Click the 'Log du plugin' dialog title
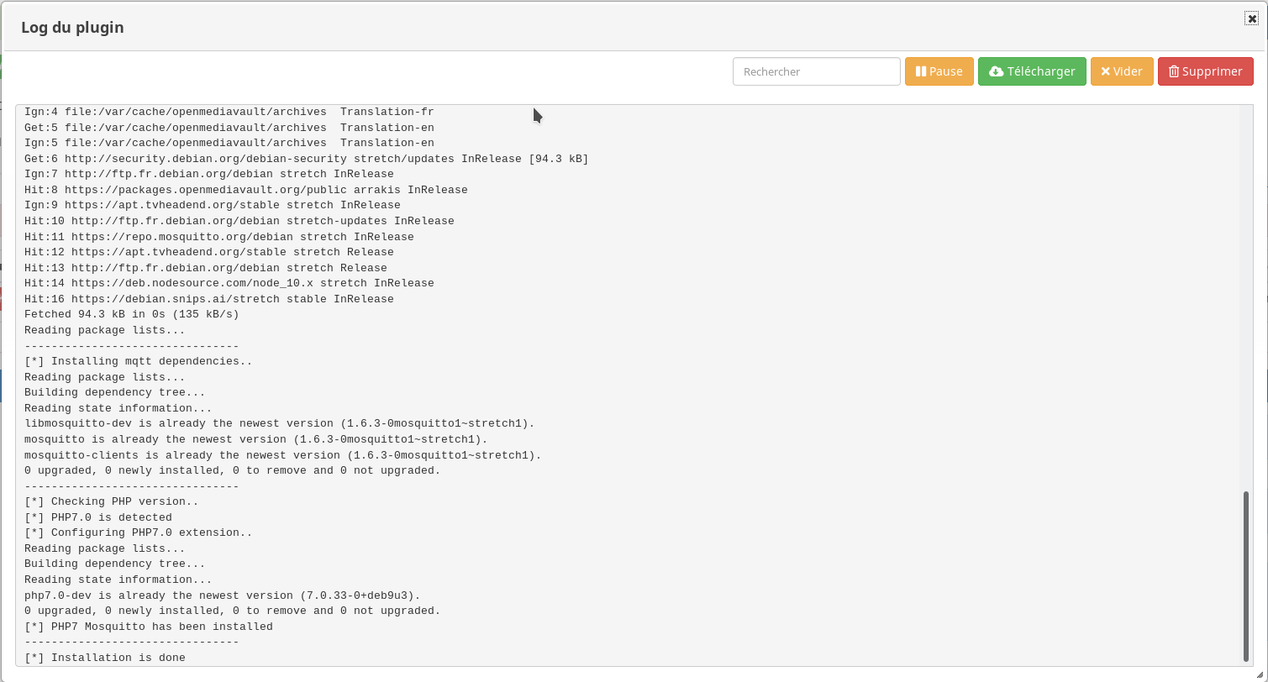This screenshot has height=682, width=1268. pyautogui.click(x=72, y=28)
